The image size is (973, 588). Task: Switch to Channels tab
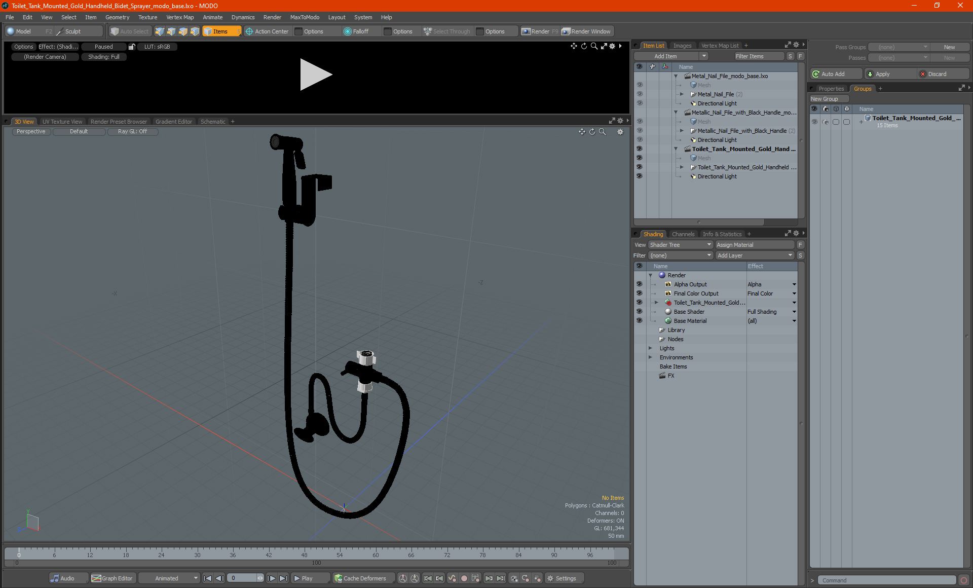[683, 234]
